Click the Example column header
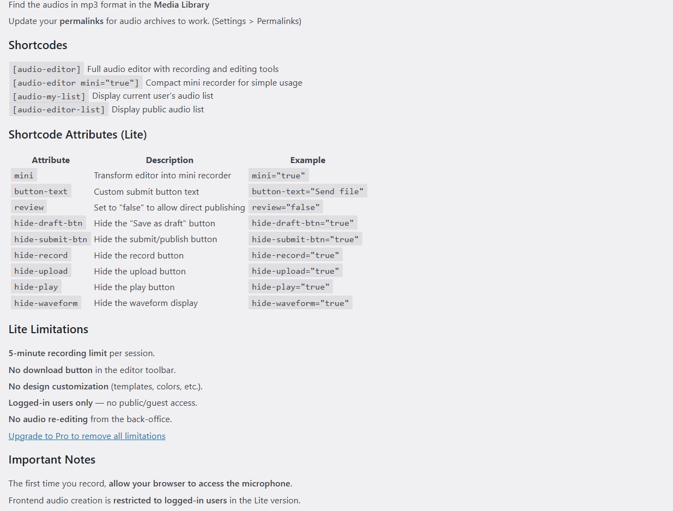 pos(307,160)
